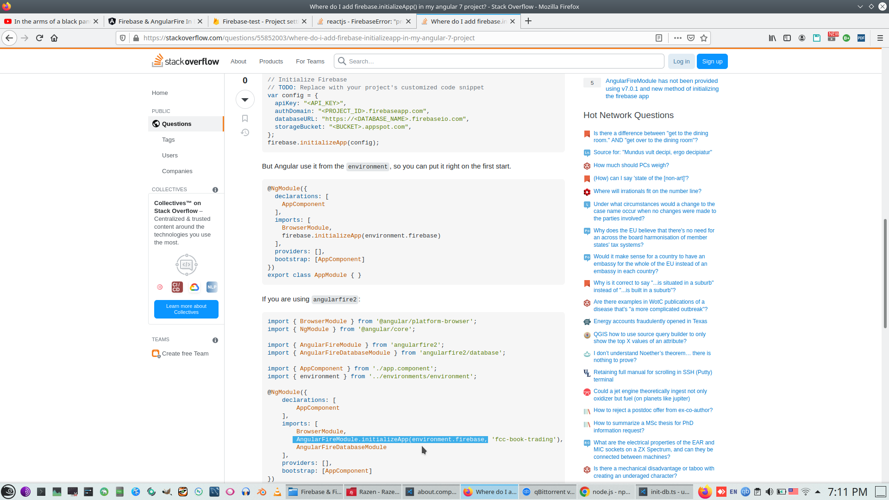Open the Firefox hamburger menu
Screen dimensions: 889x500
(x=880, y=38)
